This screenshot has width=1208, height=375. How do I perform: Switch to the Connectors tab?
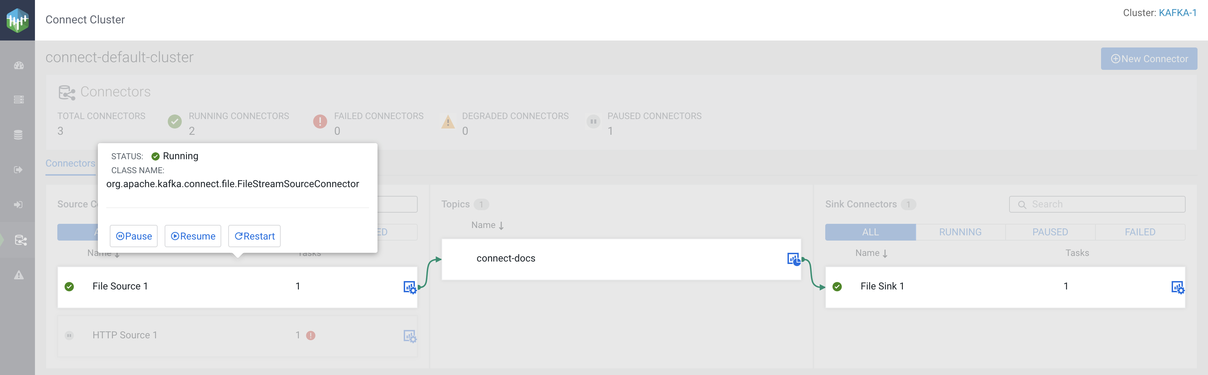tap(70, 163)
